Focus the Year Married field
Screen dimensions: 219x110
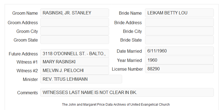click(179, 60)
